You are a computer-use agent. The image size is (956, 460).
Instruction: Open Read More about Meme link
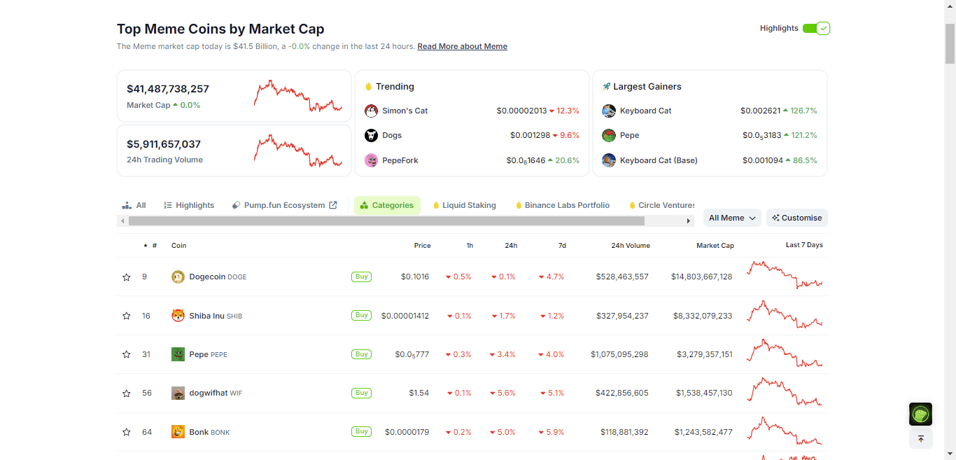click(x=463, y=46)
